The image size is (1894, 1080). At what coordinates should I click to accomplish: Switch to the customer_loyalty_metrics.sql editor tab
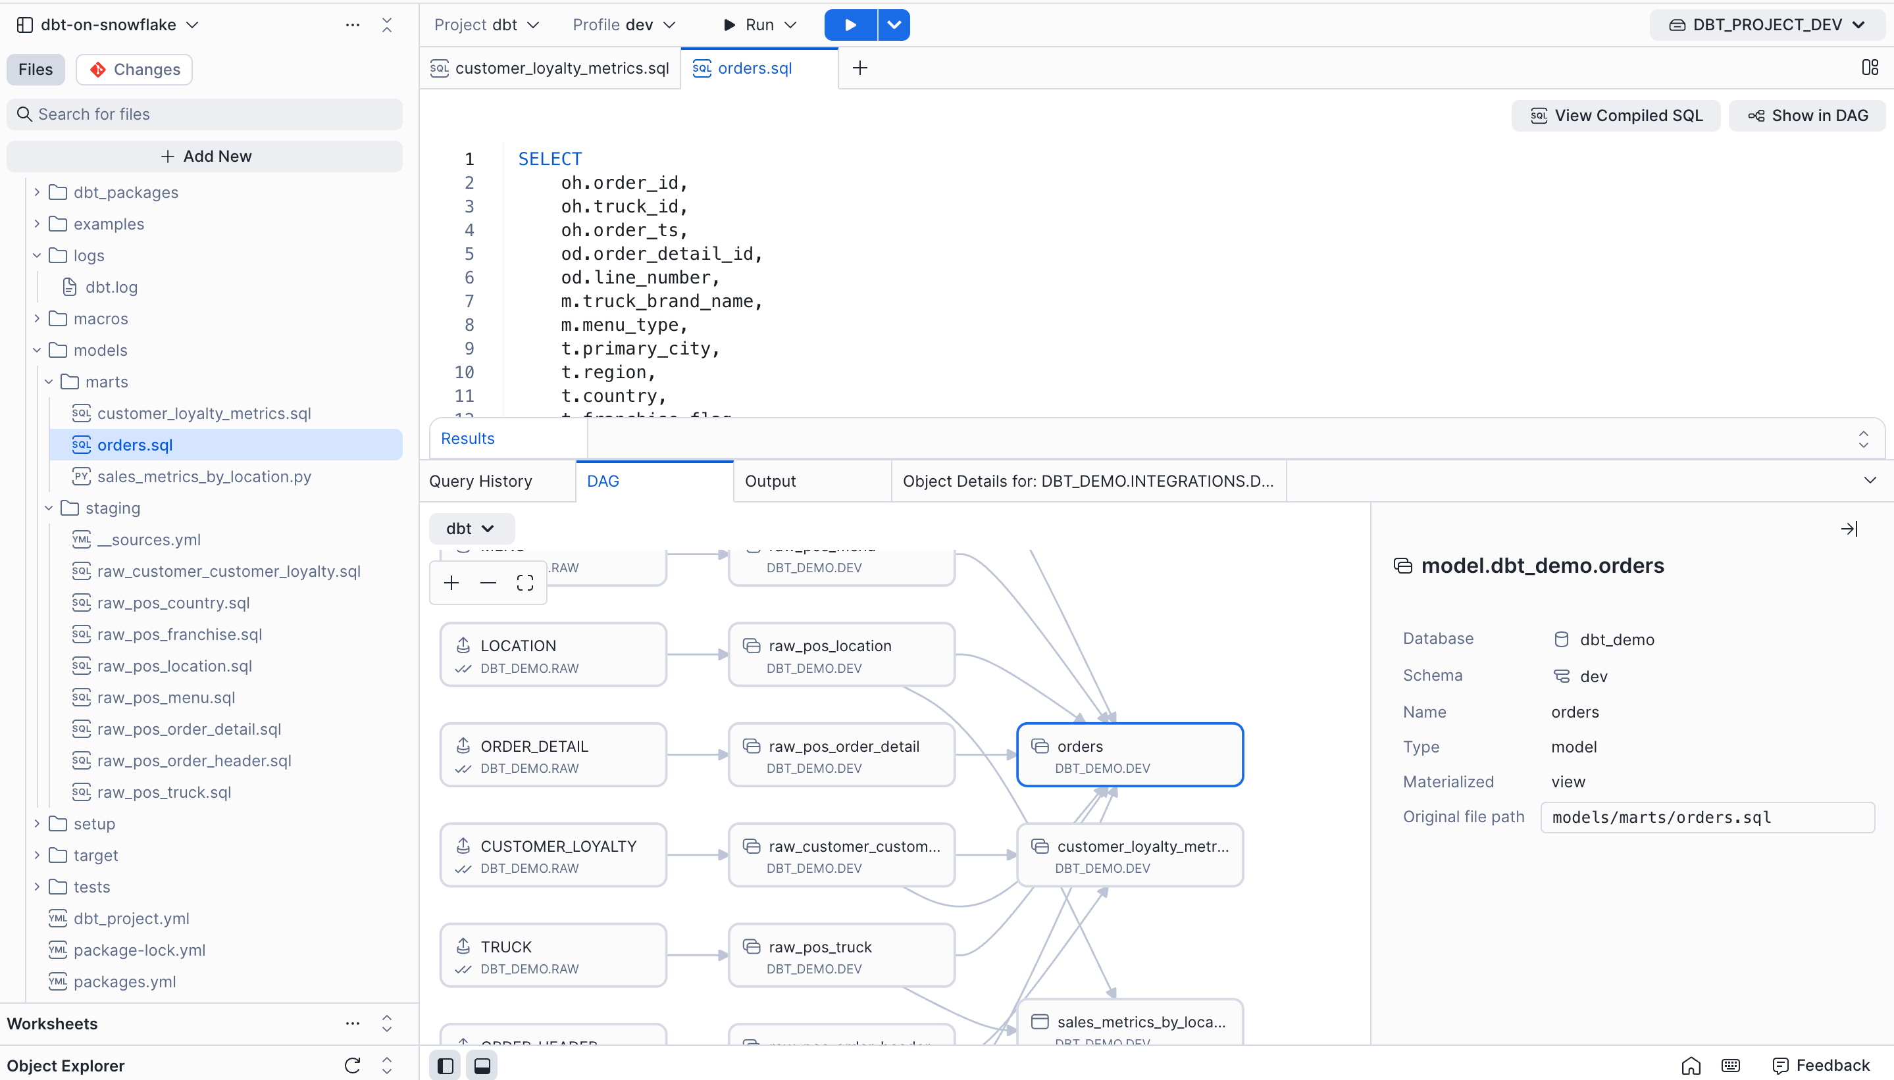550,68
